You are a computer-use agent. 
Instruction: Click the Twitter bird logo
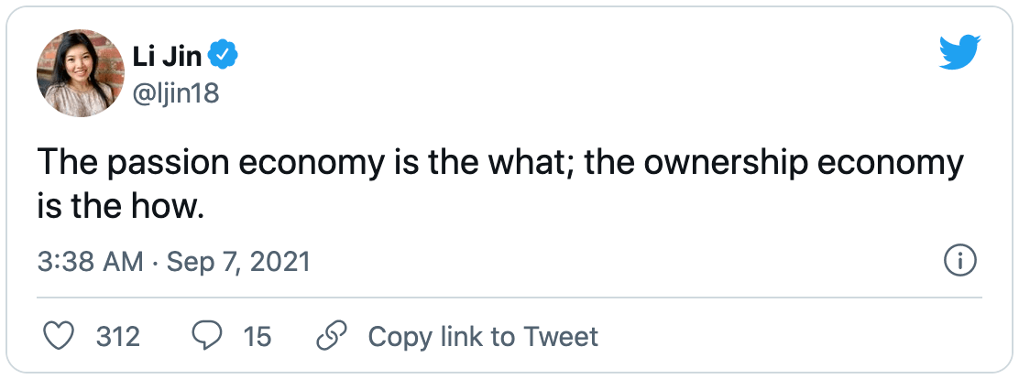pos(959,52)
